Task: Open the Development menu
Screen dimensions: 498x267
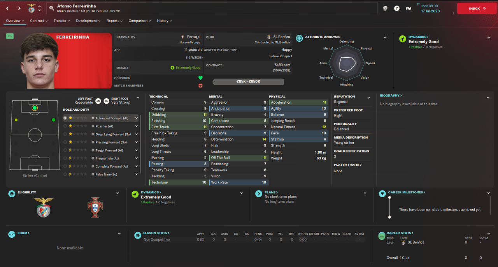Action: click(88, 21)
